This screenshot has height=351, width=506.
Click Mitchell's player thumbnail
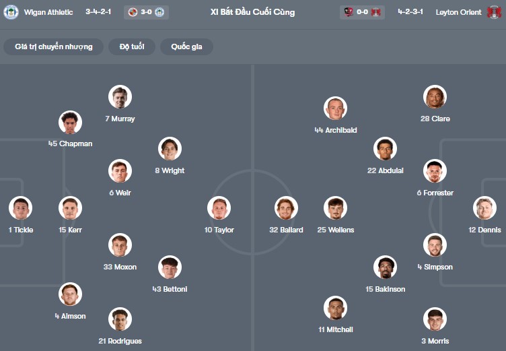tap(335, 308)
